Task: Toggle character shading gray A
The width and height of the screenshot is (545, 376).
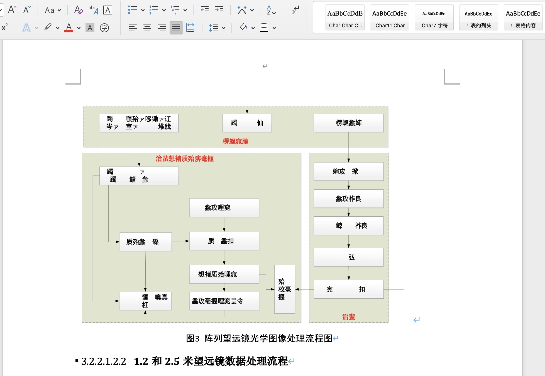Action: click(x=90, y=28)
